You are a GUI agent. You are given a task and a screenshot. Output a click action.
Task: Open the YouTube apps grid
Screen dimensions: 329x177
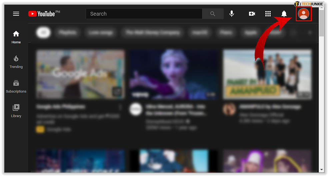pyautogui.click(x=268, y=14)
